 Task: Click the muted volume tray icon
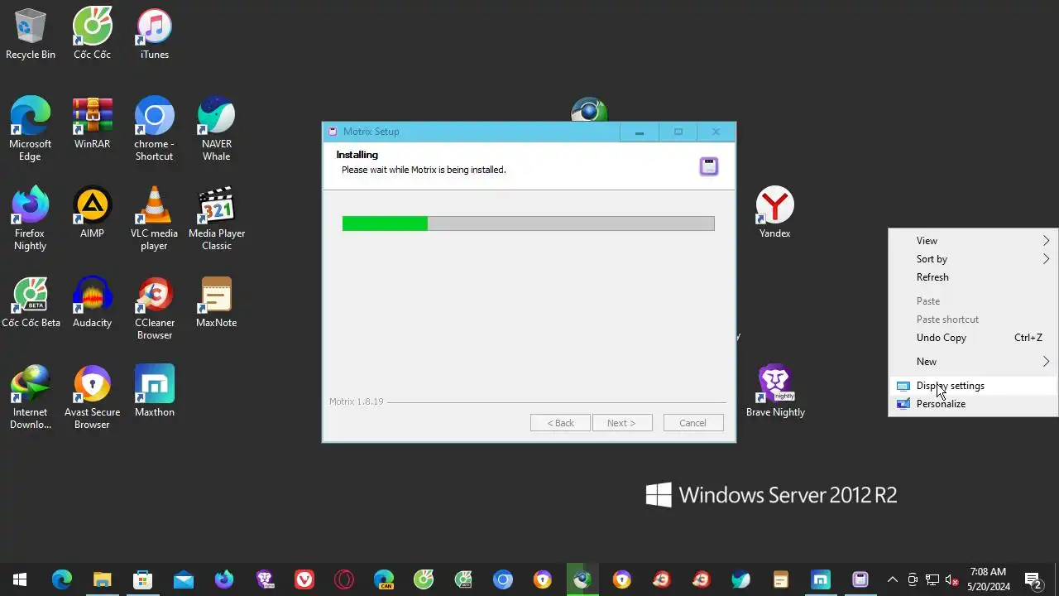(951, 579)
